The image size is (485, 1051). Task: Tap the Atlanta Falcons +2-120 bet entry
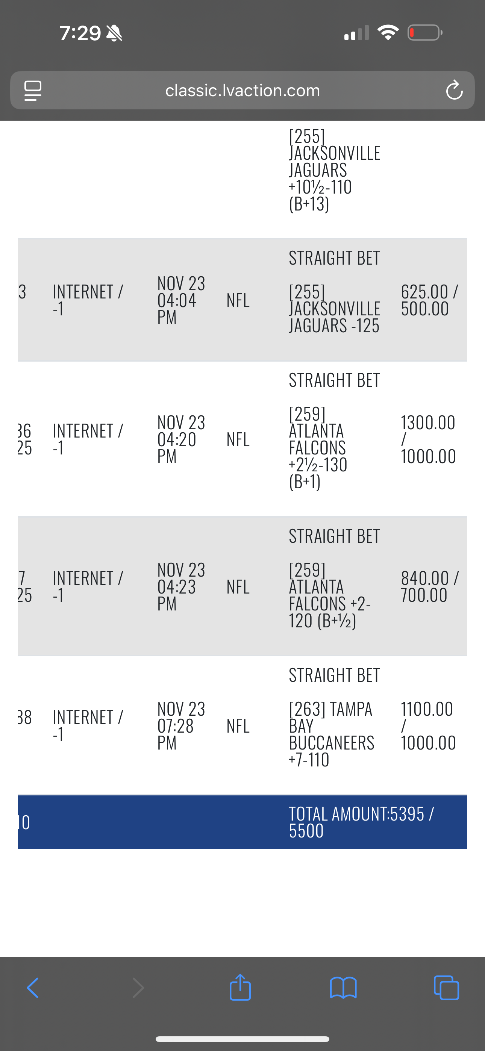coord(329,595)
